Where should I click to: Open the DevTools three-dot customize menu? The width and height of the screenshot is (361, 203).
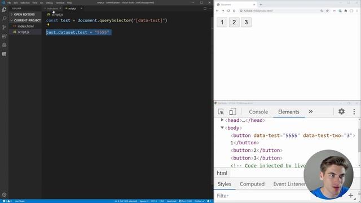click(x=354, y=112)
